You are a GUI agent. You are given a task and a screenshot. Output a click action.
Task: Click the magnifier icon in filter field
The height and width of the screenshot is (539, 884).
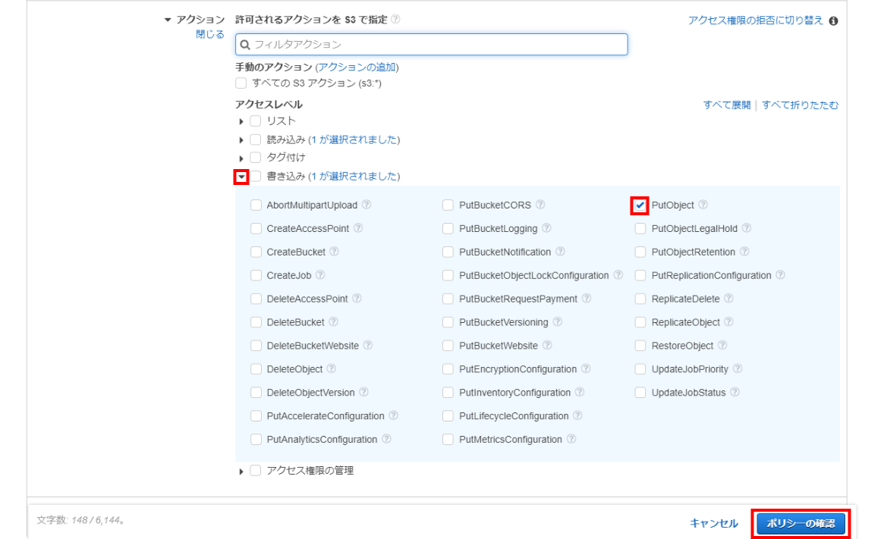[x=245, y=45]
